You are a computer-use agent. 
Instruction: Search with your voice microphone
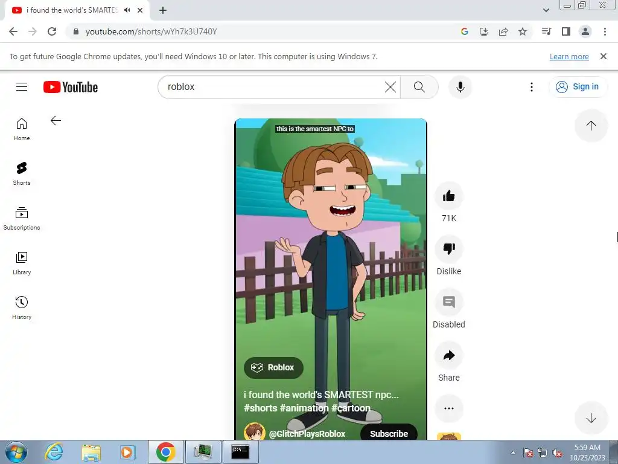coord(460,87)
